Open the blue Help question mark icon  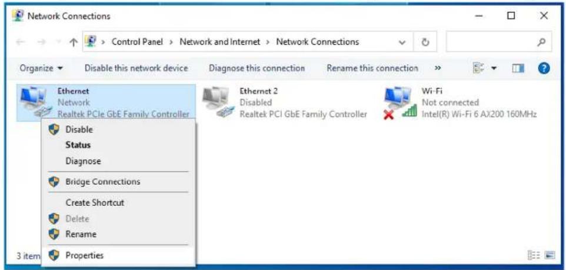pos(544,68)
